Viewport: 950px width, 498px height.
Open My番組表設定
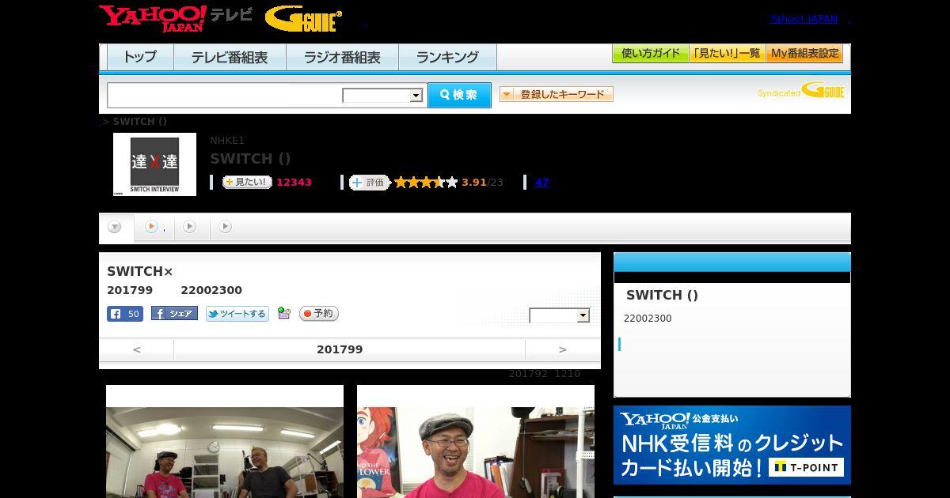[804, 54]
